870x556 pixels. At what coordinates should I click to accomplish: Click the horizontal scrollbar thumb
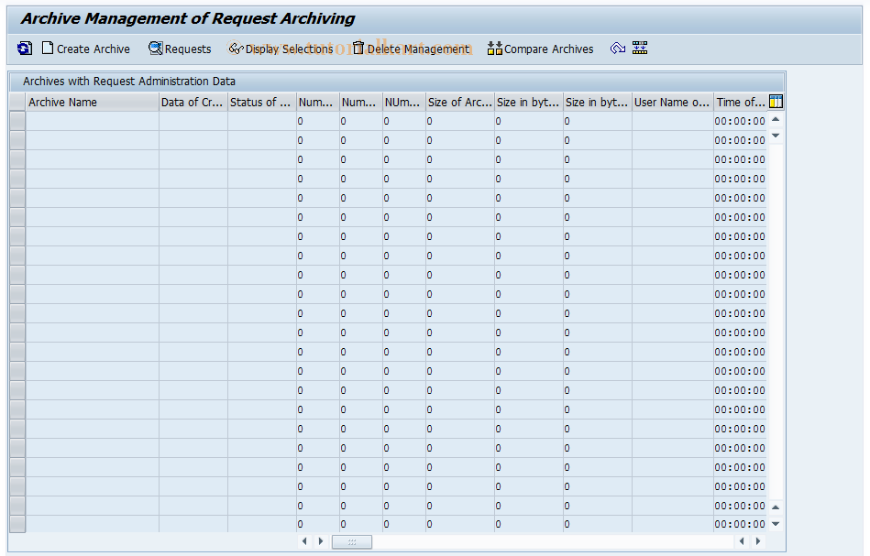tap(352, 541)
